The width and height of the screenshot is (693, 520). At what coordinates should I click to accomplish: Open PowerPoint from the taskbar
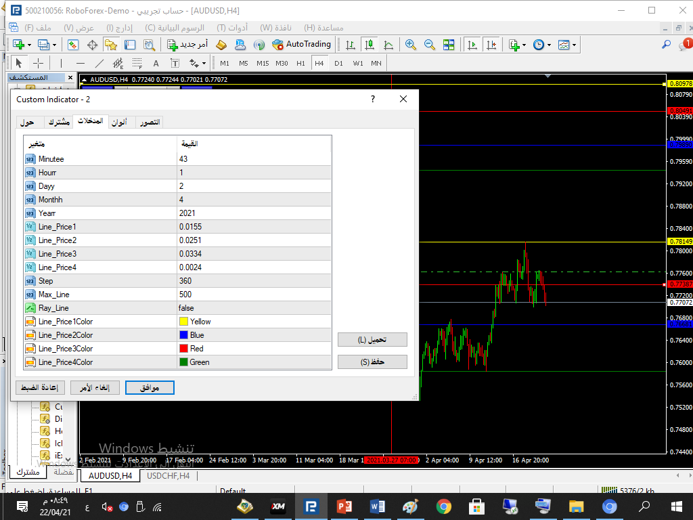click(344, 506)
